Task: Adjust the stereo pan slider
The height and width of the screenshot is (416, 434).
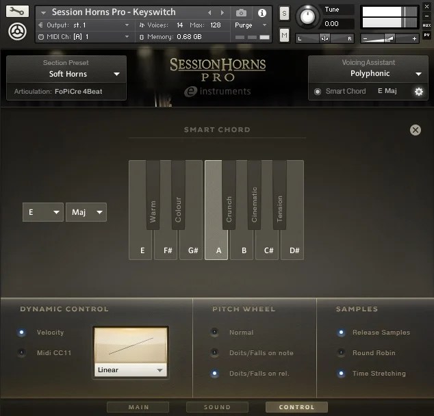Action: pos(324,38)
